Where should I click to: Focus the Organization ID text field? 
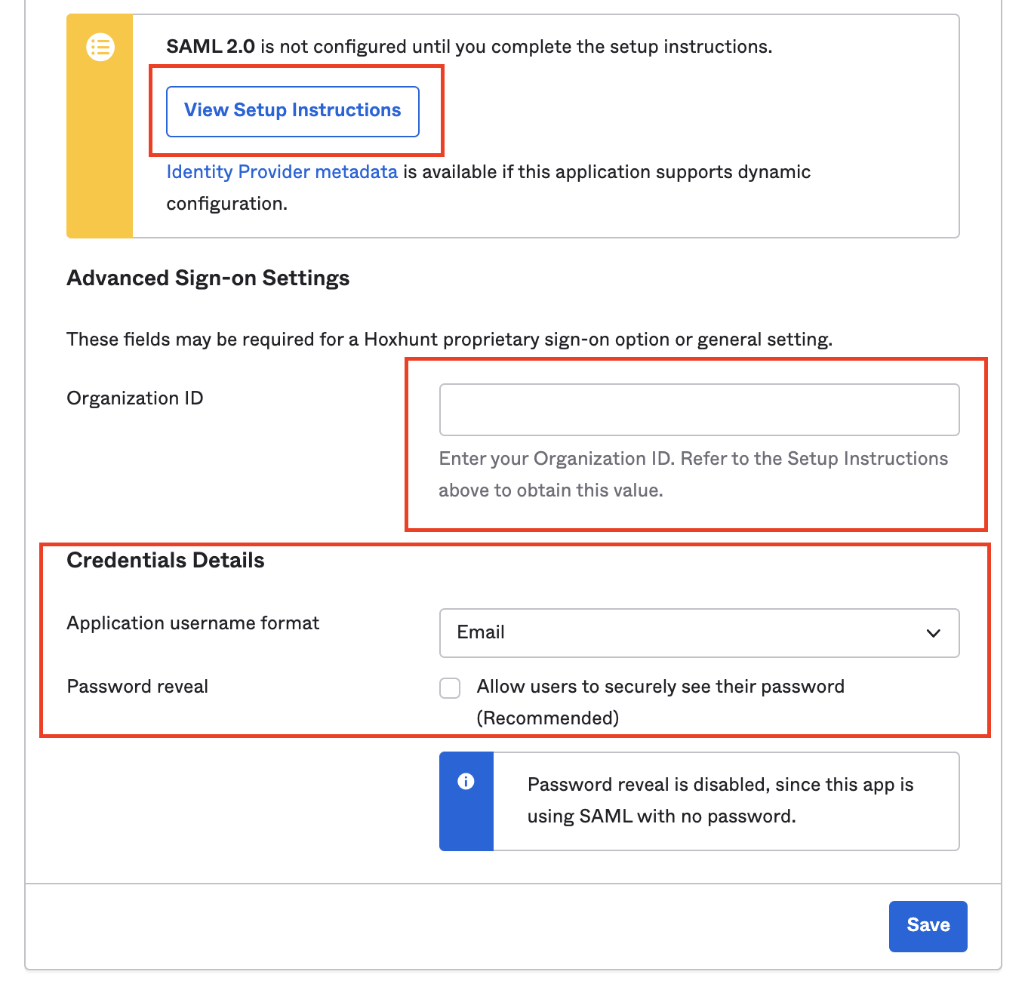pos(699,410)
